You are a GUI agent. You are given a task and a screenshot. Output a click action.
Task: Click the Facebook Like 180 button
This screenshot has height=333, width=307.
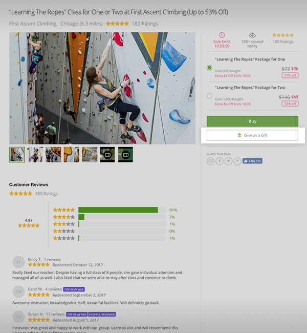pos(252,161)
